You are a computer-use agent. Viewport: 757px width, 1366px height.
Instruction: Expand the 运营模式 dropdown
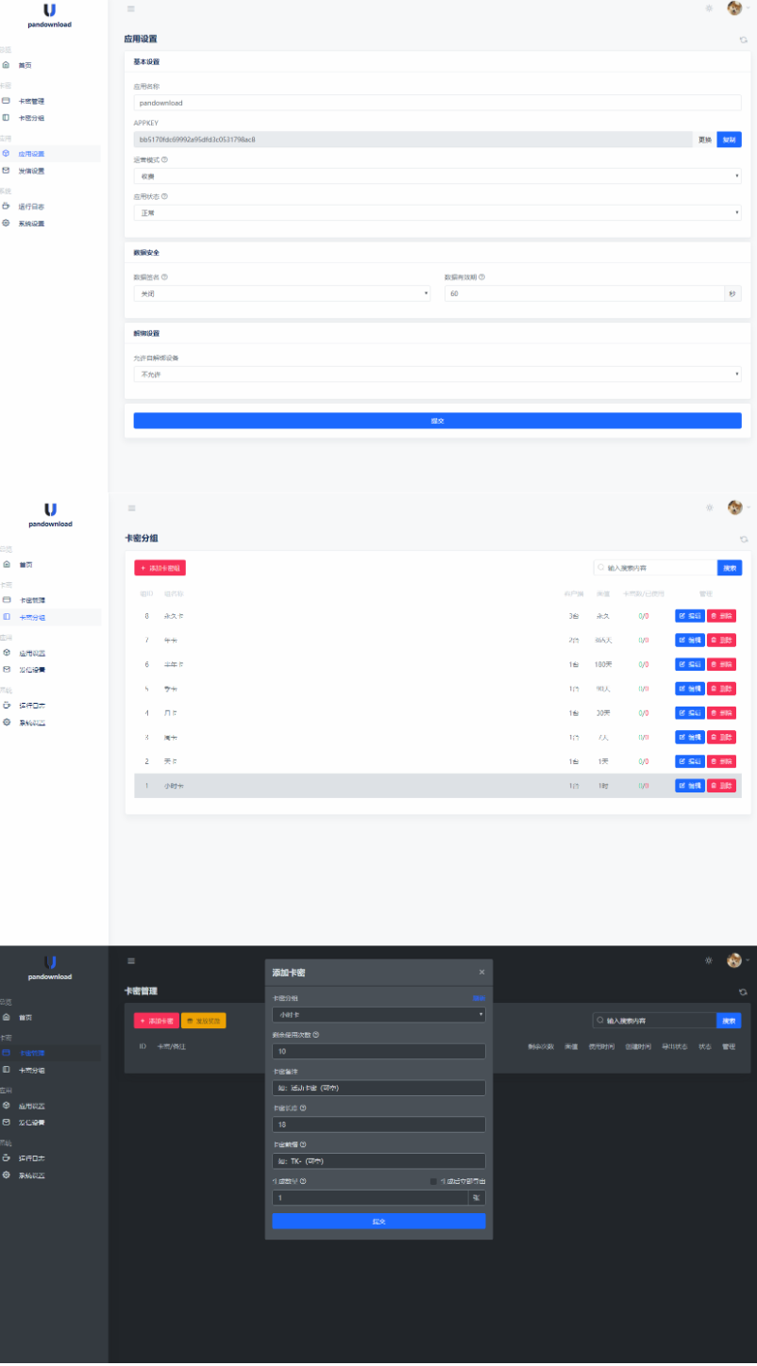[437, 175]
